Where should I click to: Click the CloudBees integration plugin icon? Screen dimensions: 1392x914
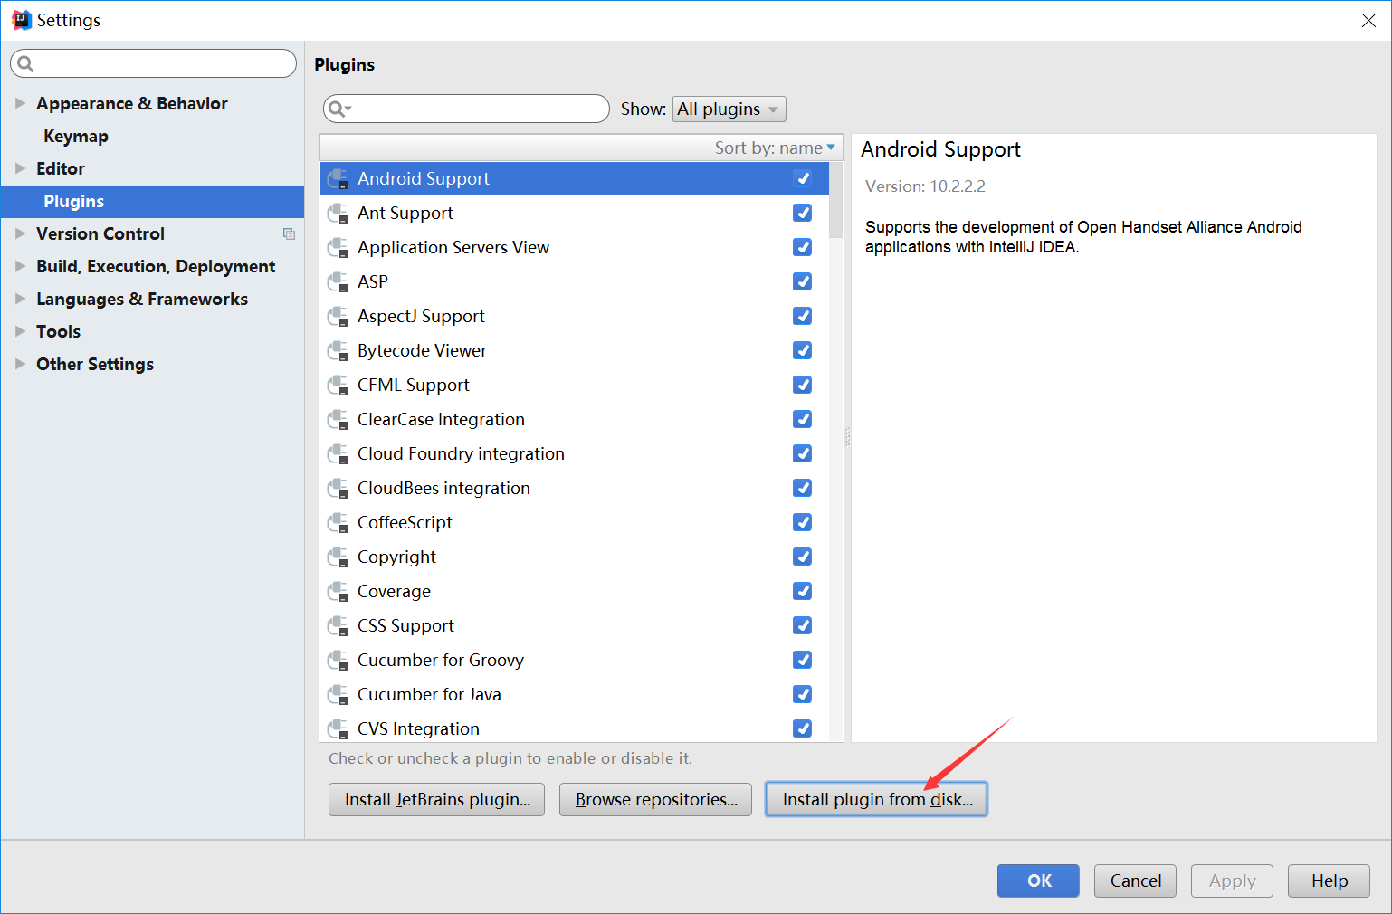(x=338, y=489)
